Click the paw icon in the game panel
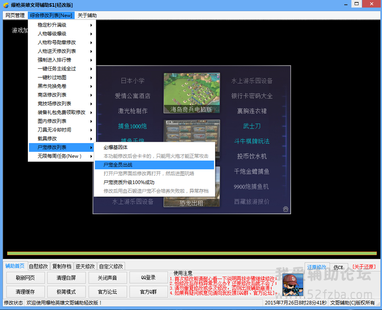382x310 pixels. [x=286, y=209]
